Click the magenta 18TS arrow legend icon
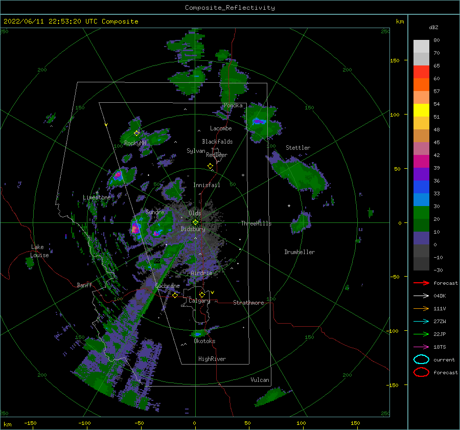 point(421,347)
